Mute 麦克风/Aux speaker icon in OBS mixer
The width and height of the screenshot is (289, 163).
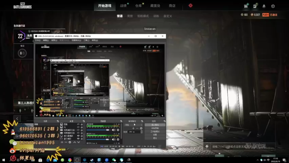(113, 139)
